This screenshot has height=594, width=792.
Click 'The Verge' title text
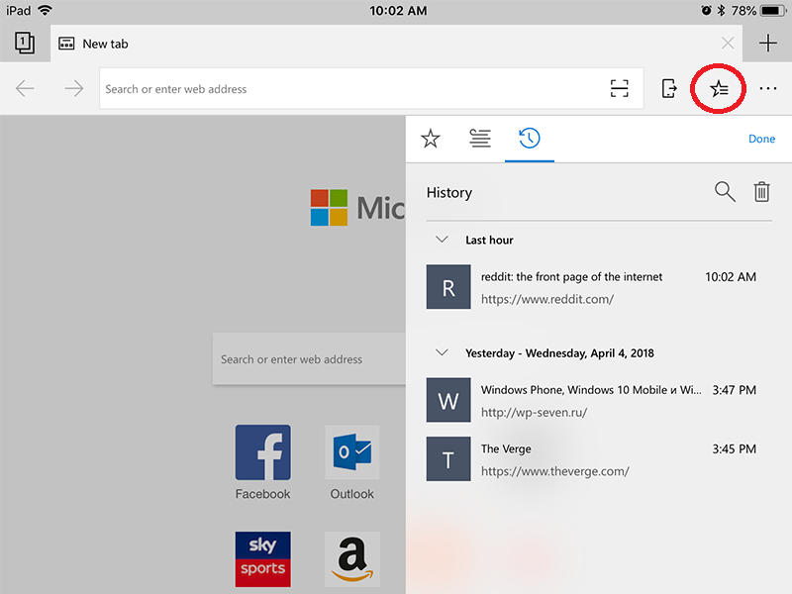[x=506, y=449]
